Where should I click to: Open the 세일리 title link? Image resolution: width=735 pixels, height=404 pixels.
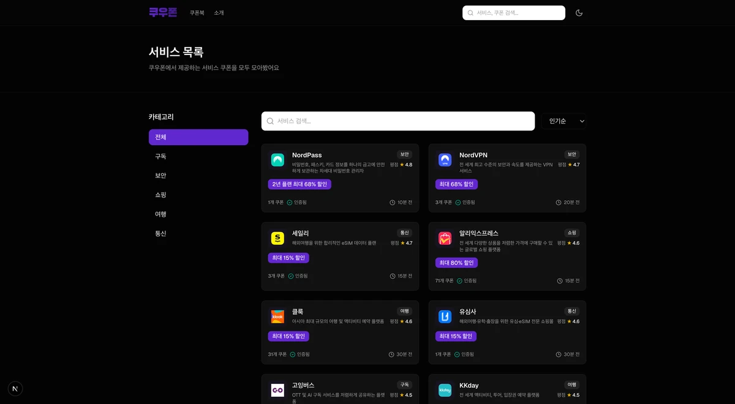pyautogui.click(x=301, y=234)
